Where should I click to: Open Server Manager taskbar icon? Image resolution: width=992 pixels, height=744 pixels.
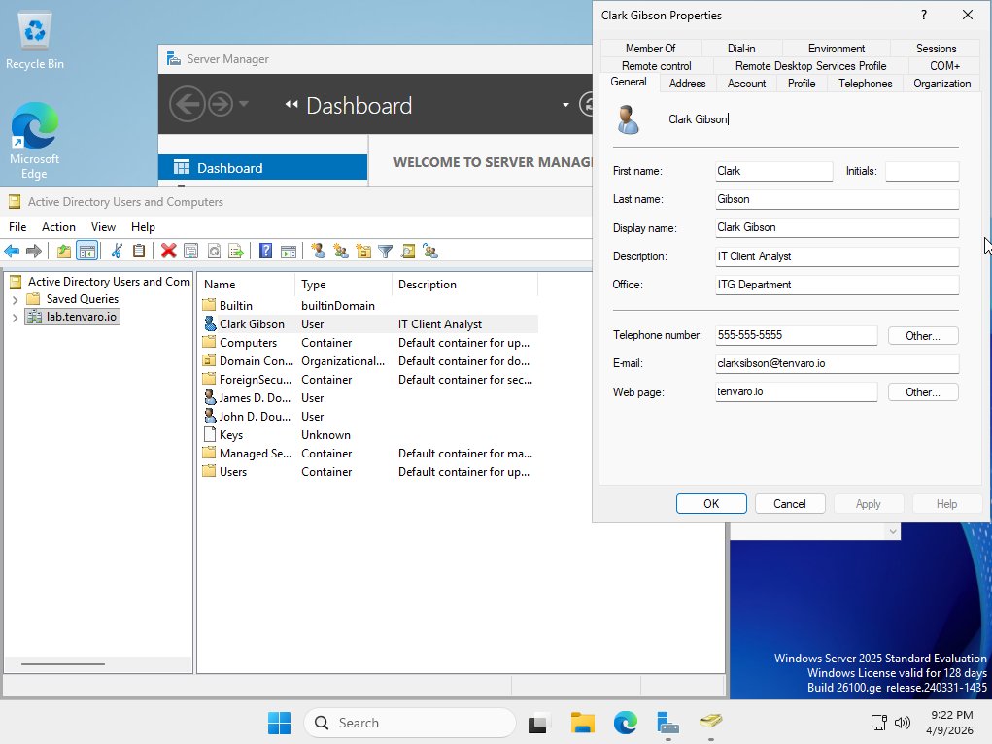668,723
